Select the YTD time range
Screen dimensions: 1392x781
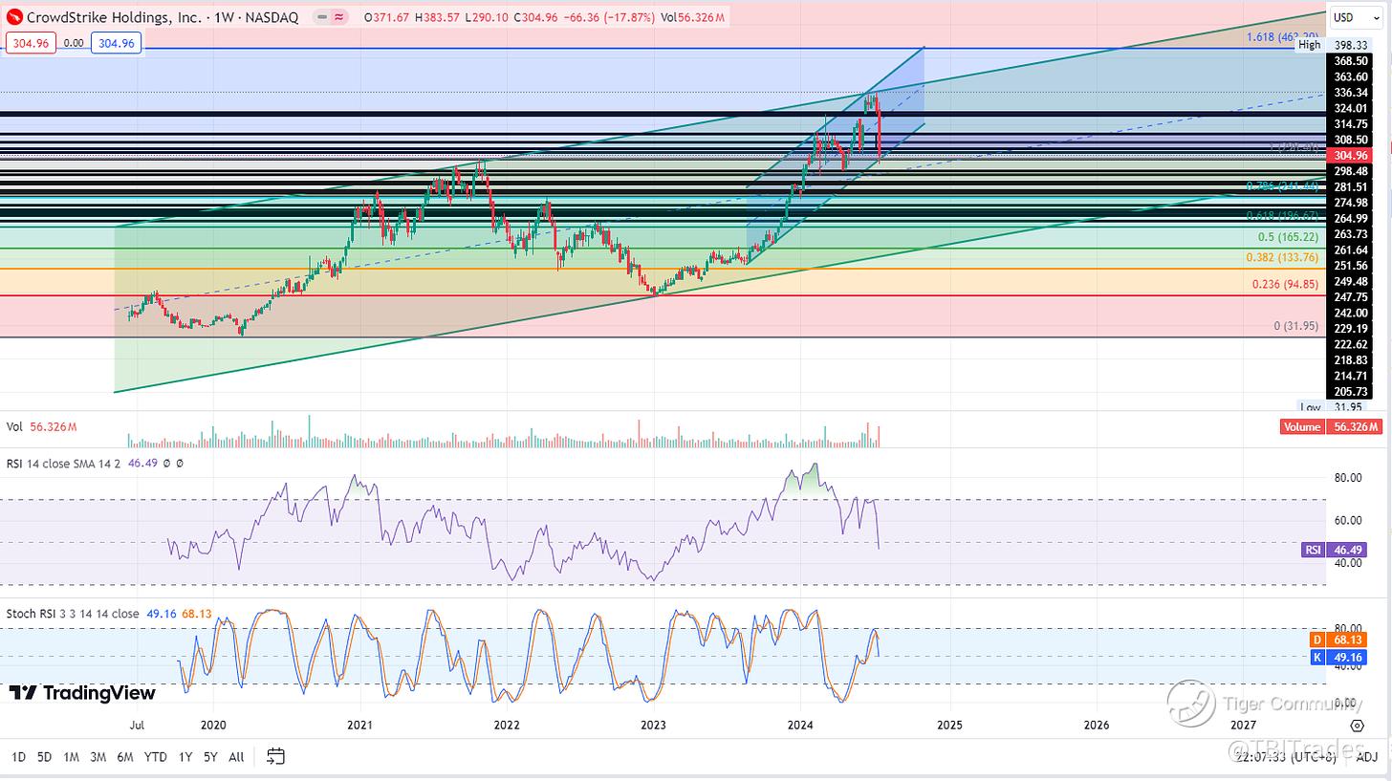coord(155,757)
